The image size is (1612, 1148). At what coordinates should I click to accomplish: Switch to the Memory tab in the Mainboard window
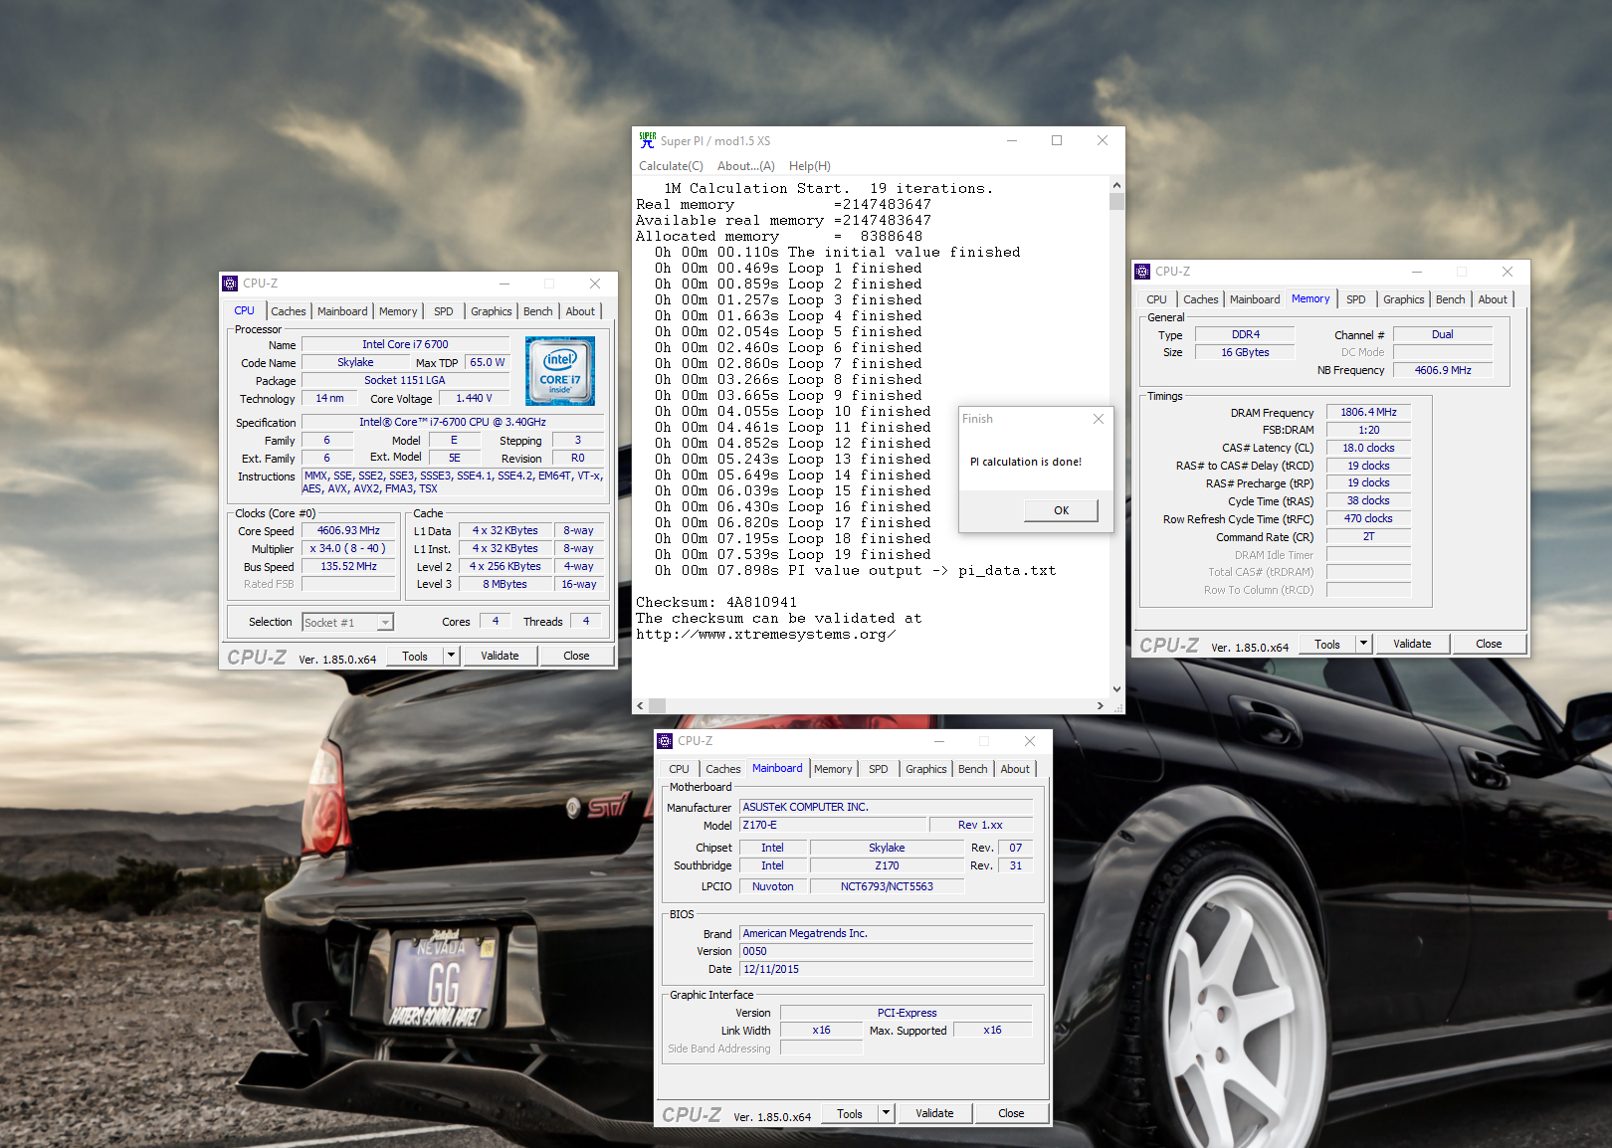point(833,769)
